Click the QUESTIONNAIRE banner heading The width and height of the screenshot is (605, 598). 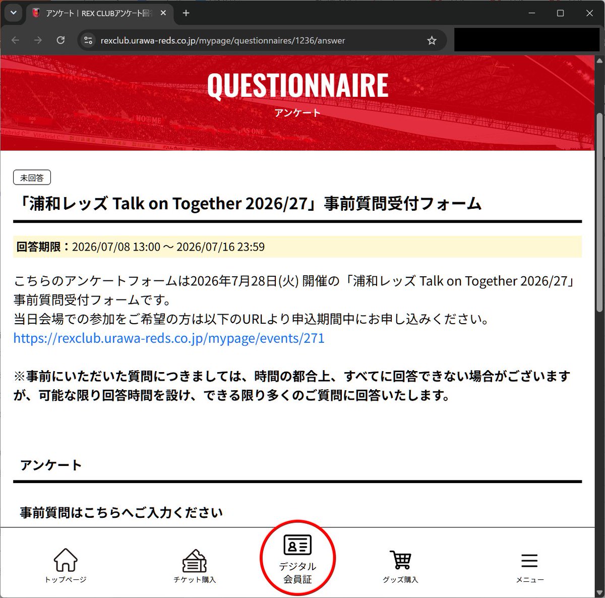coord(297,85)
